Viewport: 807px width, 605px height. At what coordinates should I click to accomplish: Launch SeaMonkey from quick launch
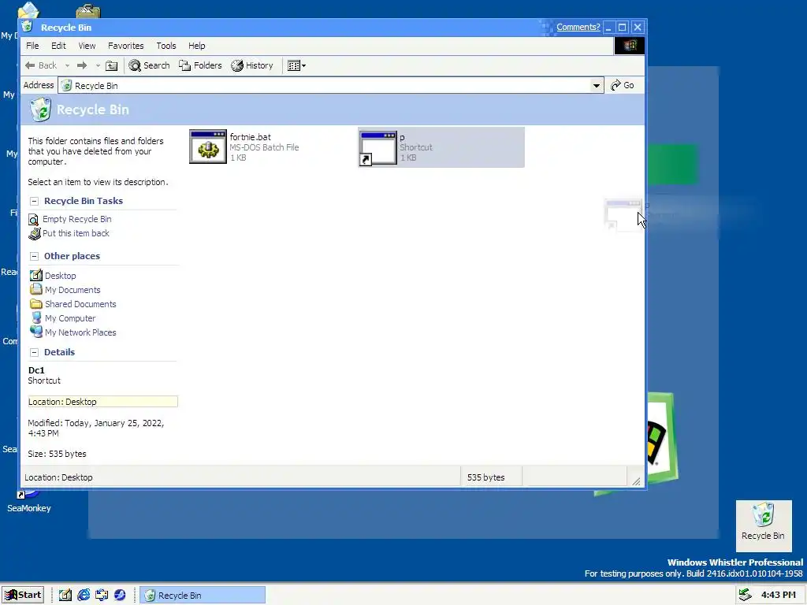[x=120, y=595]
